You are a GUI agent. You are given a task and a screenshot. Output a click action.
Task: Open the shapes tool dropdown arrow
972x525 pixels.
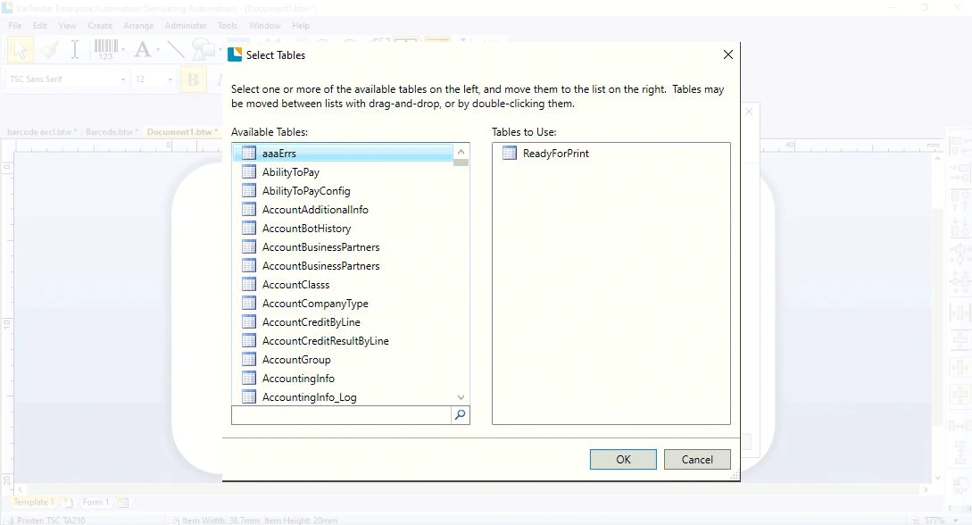[220, 50]
